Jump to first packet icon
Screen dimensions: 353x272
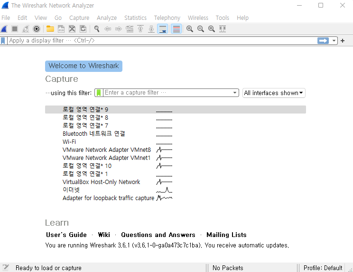140,29
